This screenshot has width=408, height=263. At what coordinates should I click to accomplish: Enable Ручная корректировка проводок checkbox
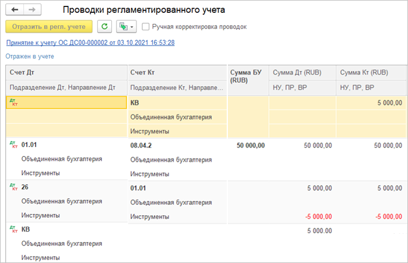[x=145, y=27]
